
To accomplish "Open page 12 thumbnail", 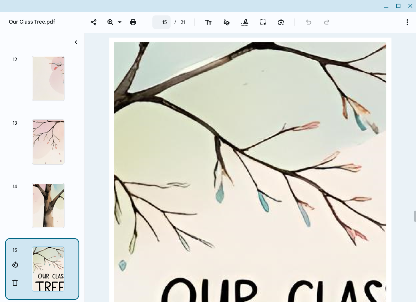I will tap(48, 78).
